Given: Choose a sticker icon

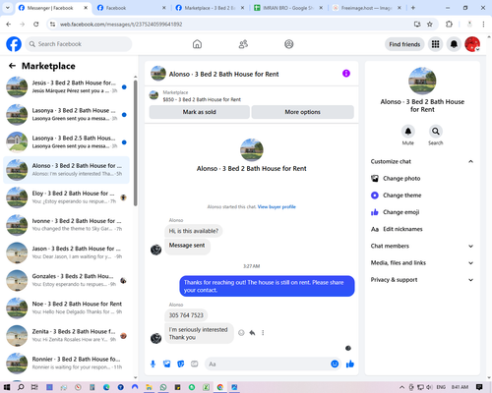Looking at the screenshot, I should [x=181, y=364].
